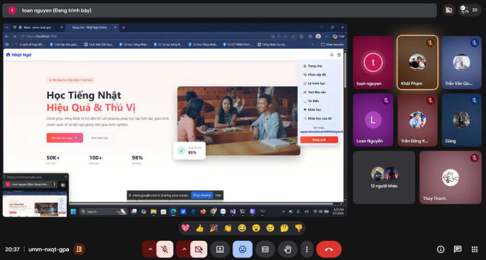
Task: Click the Nhật Ngữ home logo
Action: point(18,54)
